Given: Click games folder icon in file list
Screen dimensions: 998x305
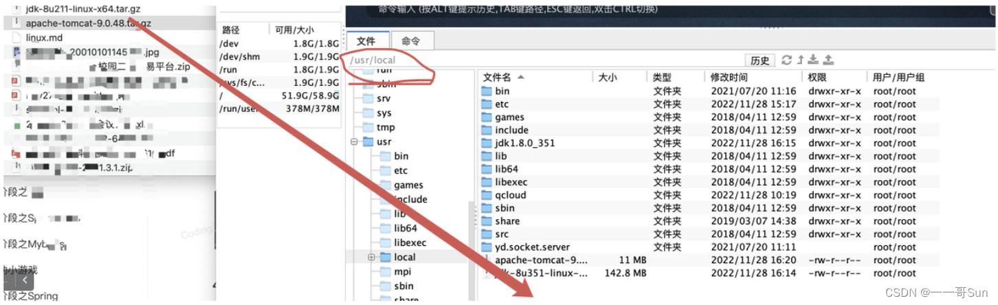Looking at the screenshot, I should (487, 117).
